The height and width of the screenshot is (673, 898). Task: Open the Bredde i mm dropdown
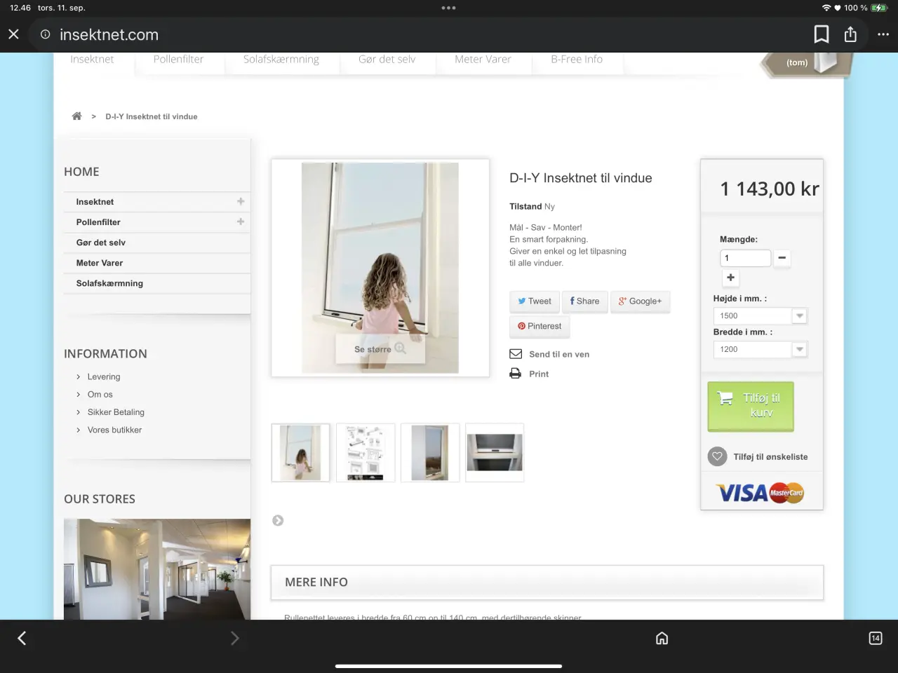click(760, 349)
